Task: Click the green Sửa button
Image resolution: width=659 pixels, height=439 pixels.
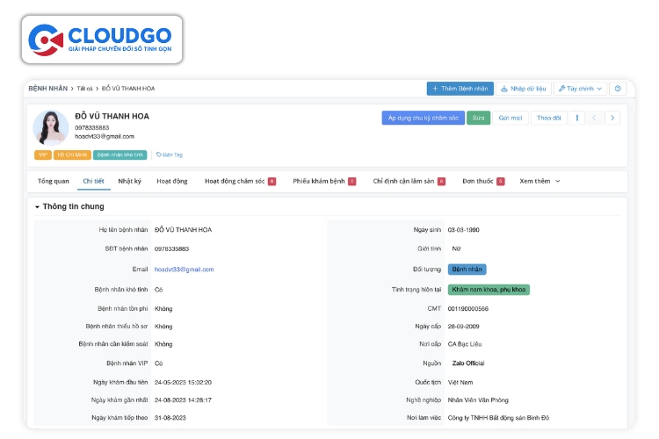Action: [x=478, y=118]
